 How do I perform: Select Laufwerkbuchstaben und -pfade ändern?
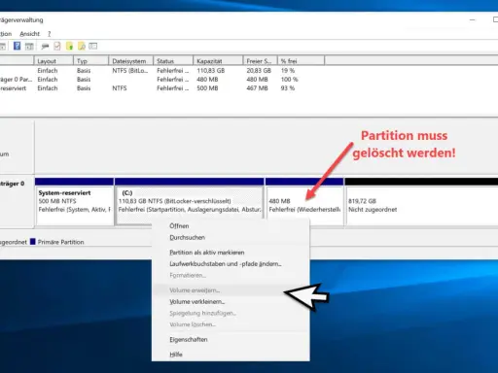(x=226, y=264)
